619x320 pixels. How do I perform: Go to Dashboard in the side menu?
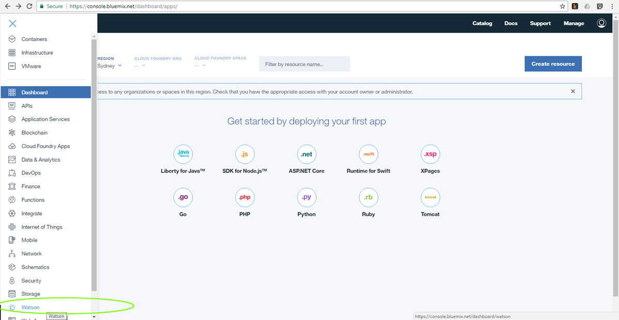[45, 92]
